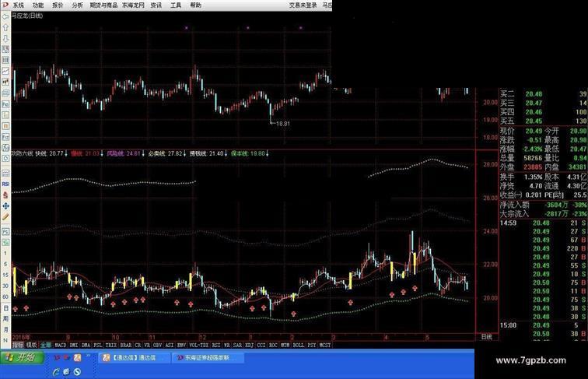Click the 14:59 trade time entry

click(x=508, y=223)
